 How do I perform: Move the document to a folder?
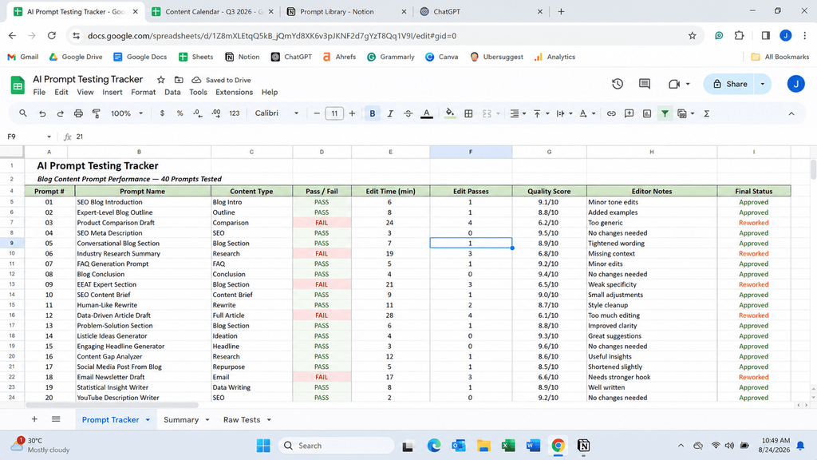click(x=179, y=80)
